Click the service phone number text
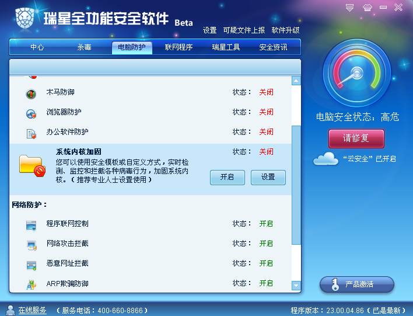This screenshot has height=316, width=413. (x=102, y=311)
